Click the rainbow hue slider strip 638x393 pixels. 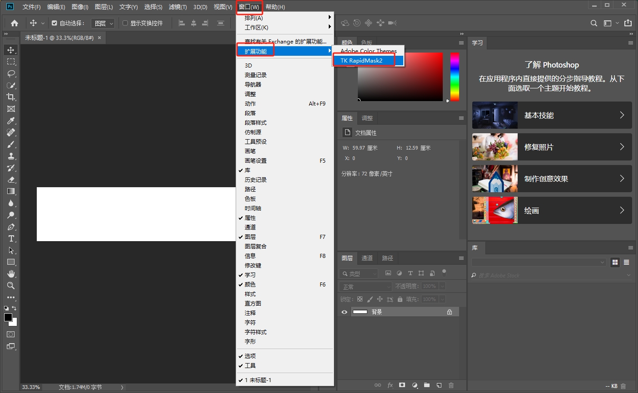tap(455, 77)
